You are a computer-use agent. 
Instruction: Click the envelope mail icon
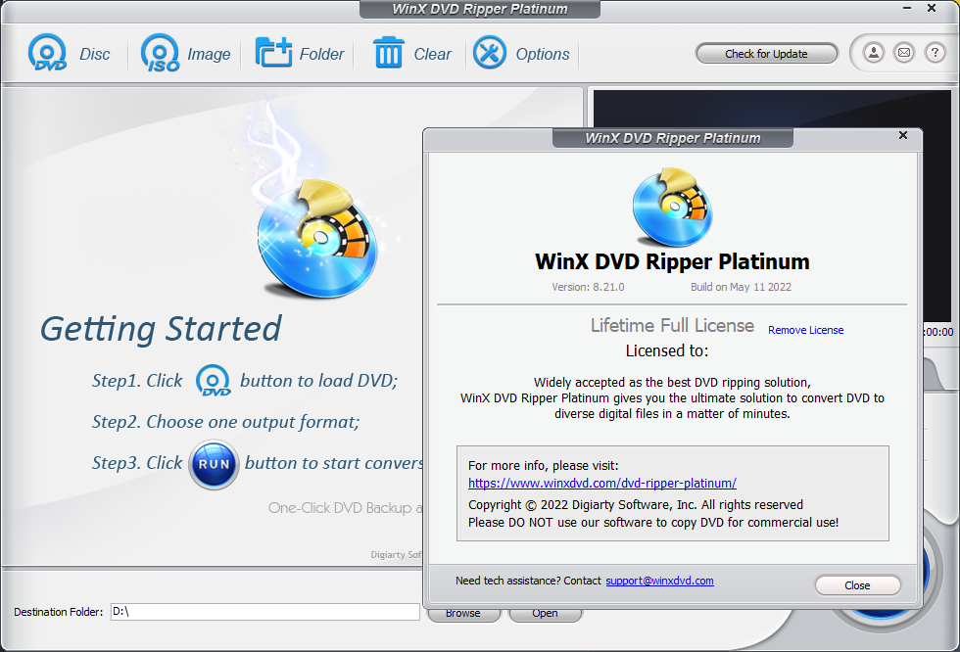click(903, 53)
